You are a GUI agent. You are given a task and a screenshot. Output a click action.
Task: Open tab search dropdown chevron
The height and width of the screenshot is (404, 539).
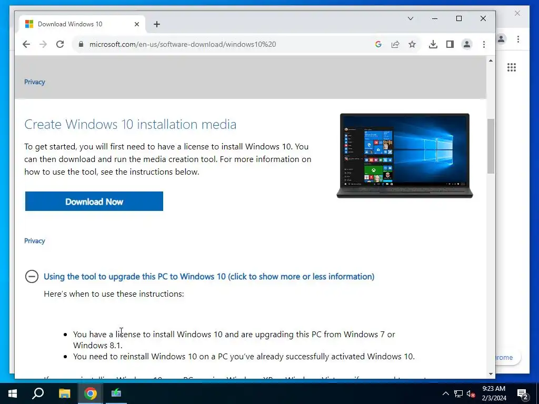[x=411, y=18]
